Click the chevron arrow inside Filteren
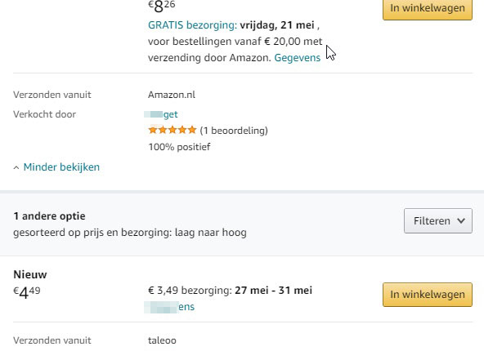The width and height of the screenshot is (484, 351). 461,220
